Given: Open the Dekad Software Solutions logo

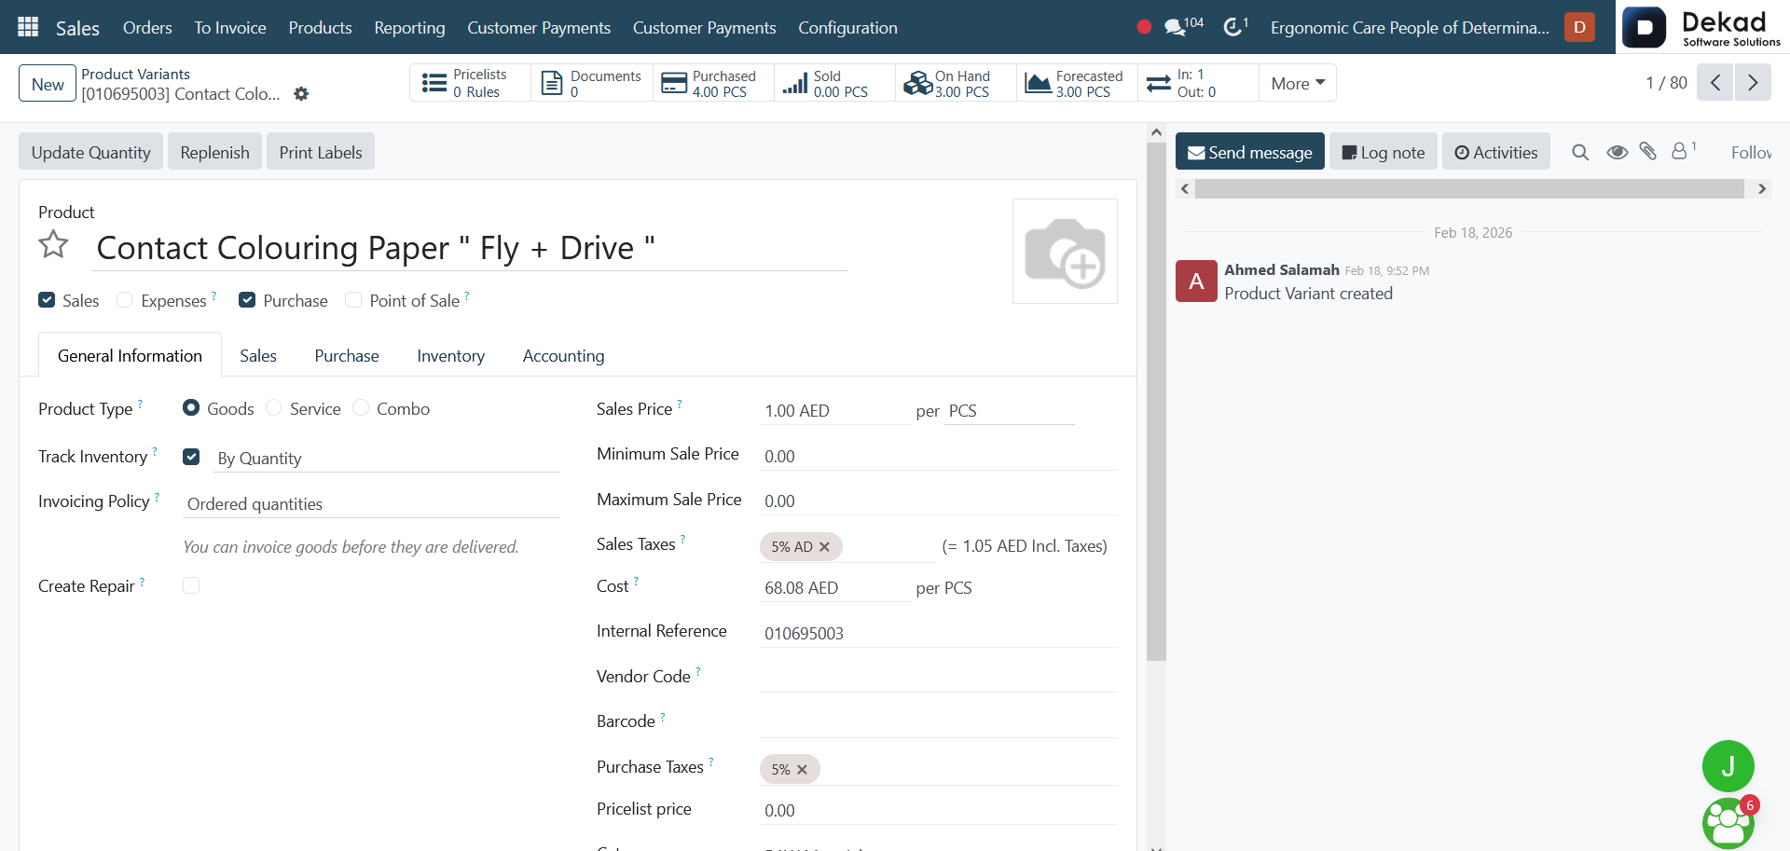Looking at the screenshot, I should 1702,27.
